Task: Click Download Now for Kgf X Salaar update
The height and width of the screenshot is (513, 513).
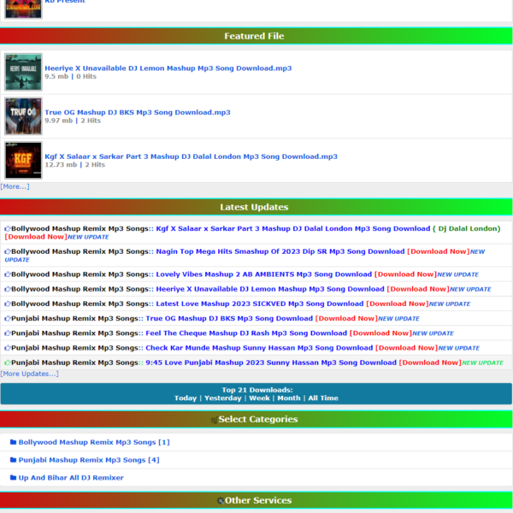Action: click(x=36, y=237)
